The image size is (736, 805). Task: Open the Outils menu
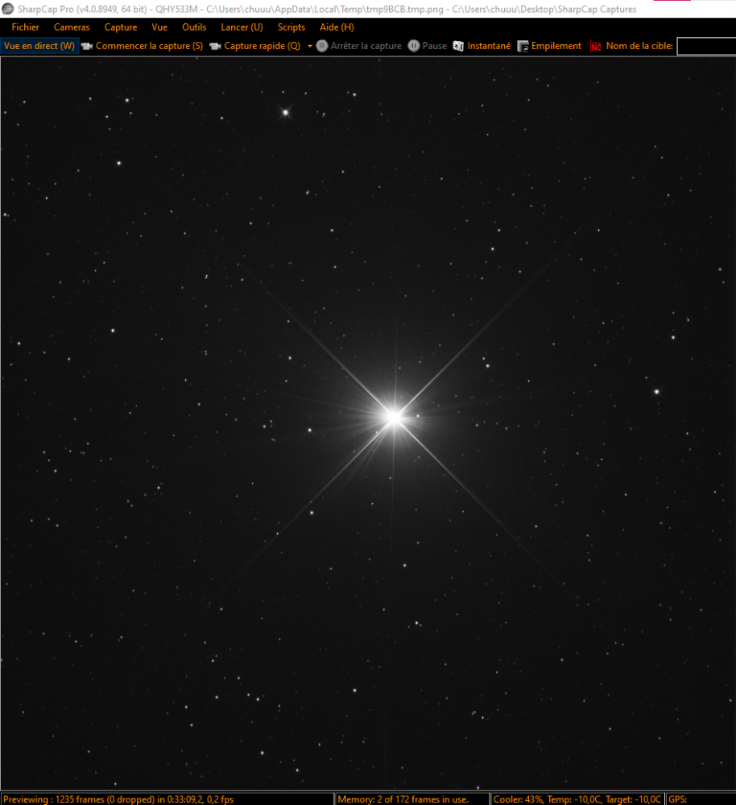[x=194, y=27]
